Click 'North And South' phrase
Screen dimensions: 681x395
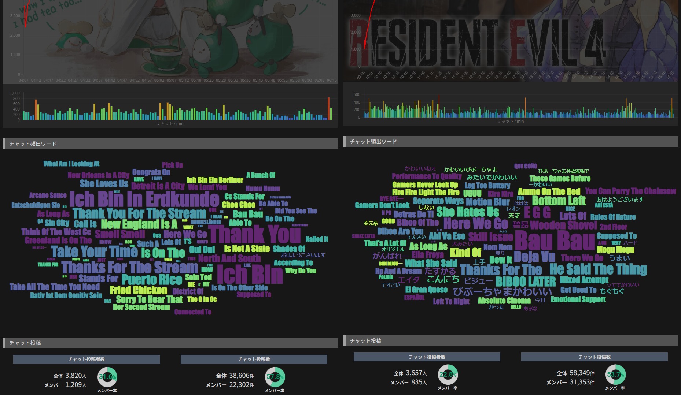coord(229,258)
